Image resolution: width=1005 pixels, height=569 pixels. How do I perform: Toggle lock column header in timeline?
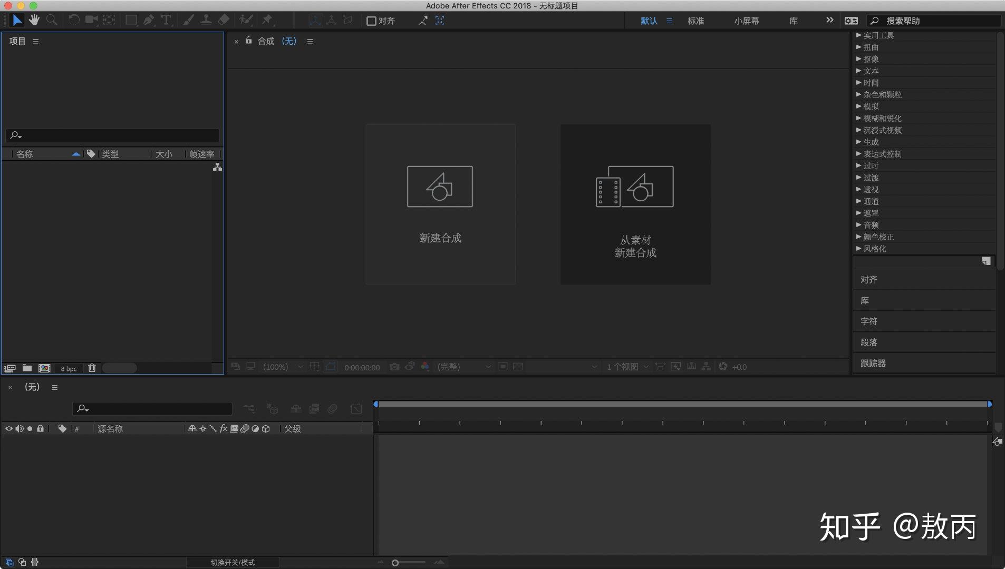40,429
